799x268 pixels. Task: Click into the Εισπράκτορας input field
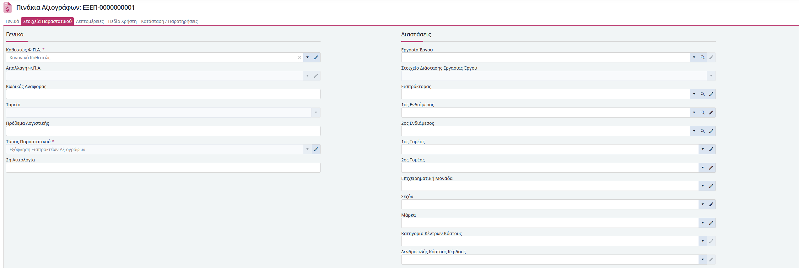(x=545, y=94)
